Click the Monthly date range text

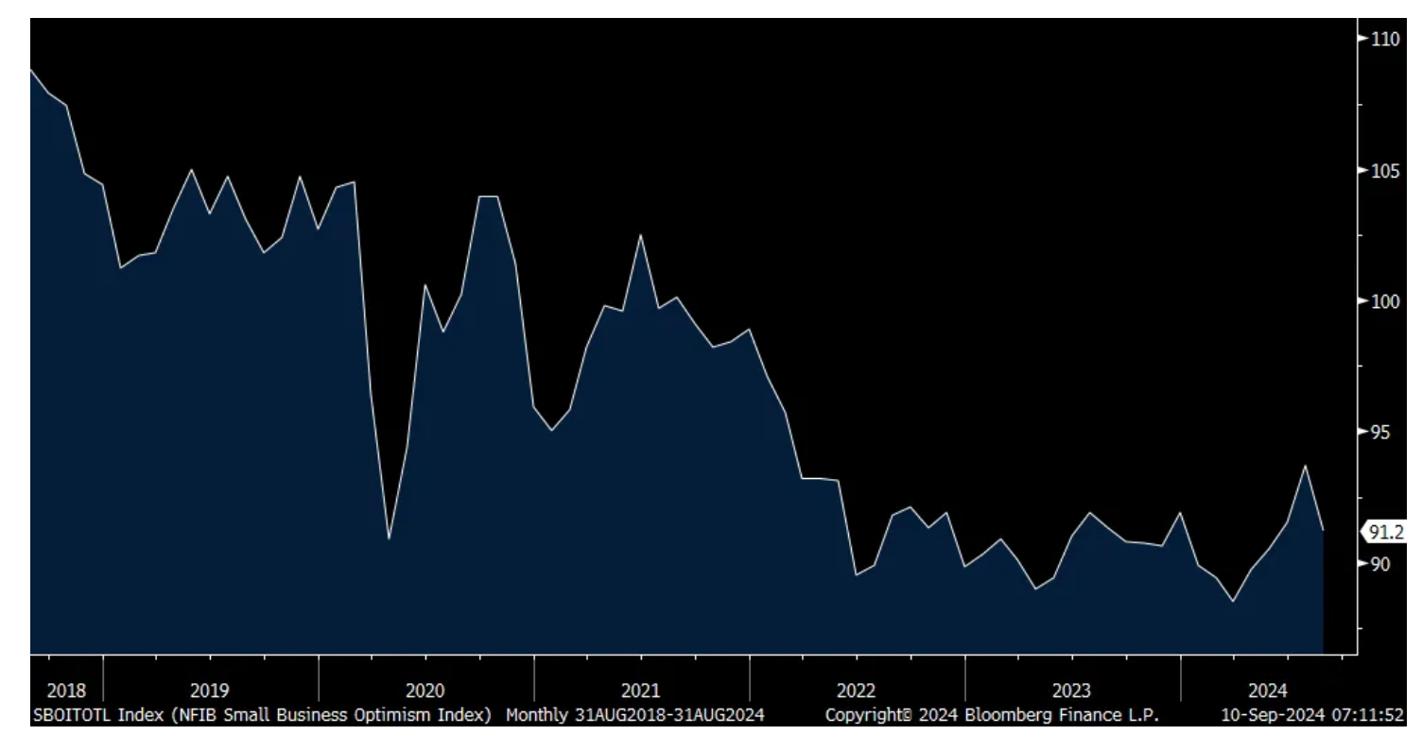coord(635,715)
